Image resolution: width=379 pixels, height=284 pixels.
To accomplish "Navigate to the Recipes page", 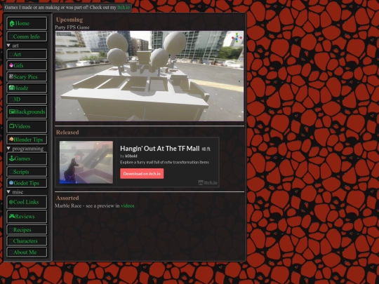I will pos(27,230).
